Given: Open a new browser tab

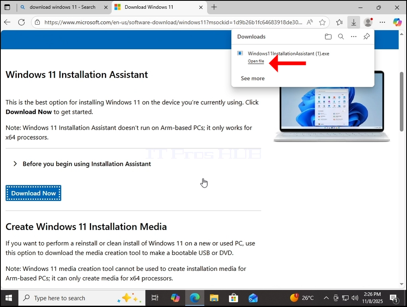Looking at the screenshot, I should click(x=214, y=7).
